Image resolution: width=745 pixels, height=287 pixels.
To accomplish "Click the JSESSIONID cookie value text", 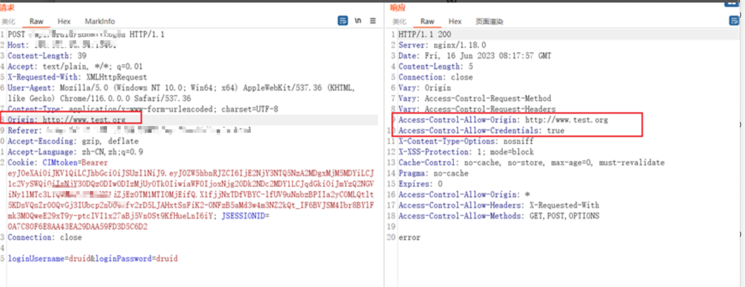I will pyautogui.click(x=77, y=227).
